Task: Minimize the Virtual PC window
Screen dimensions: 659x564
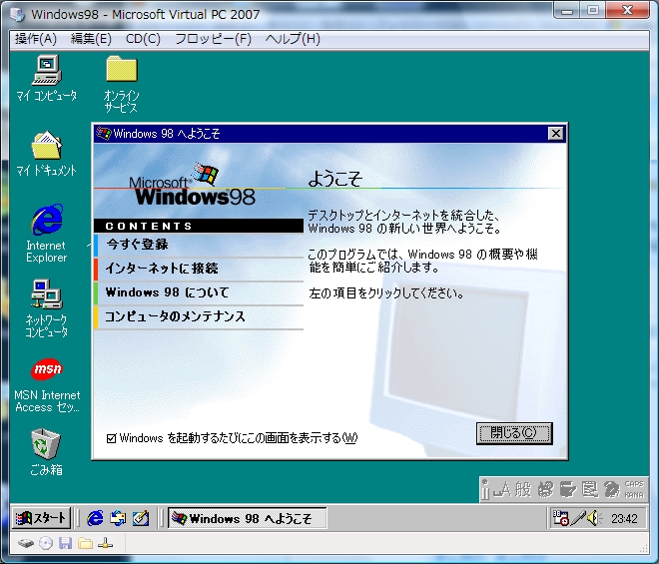Action: [x=567, y=11]
